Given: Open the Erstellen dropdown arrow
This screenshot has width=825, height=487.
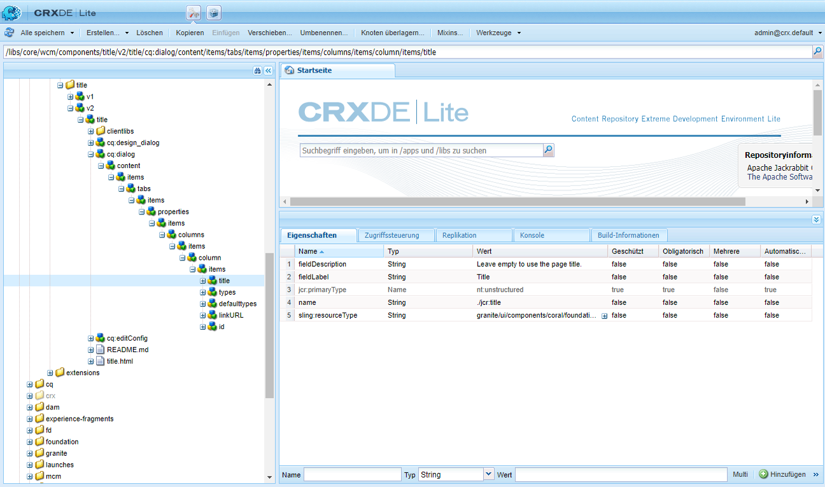Looking at the screenshot, I should pyautogui.click(x=127, y=33).
